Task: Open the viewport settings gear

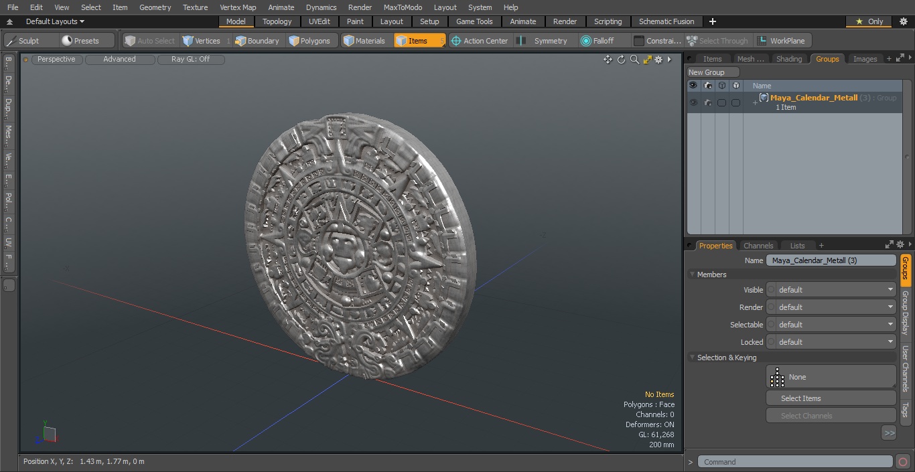Action: (658, 60)
